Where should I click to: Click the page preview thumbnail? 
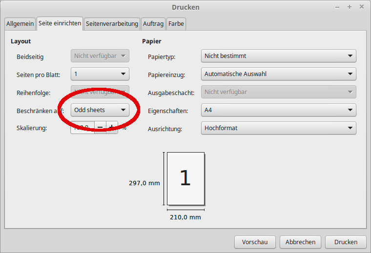tap(185, 178)
